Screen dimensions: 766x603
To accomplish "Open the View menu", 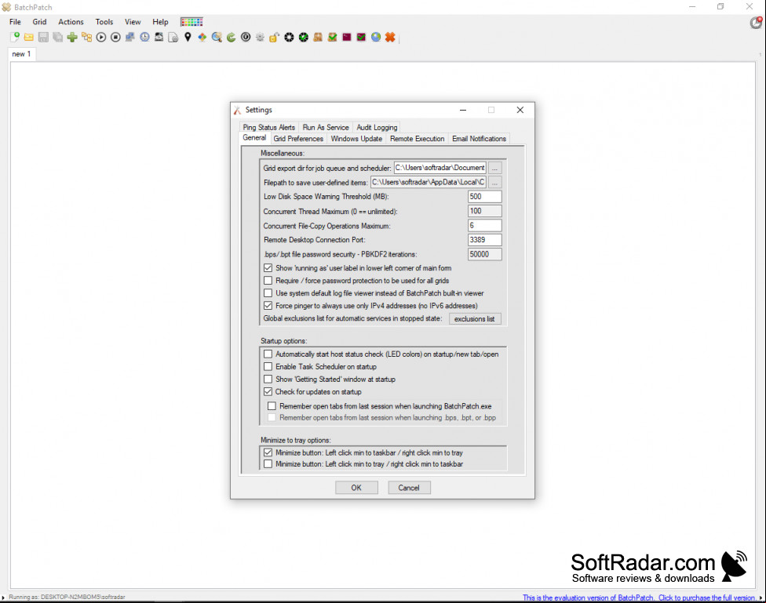I will 133,22.
